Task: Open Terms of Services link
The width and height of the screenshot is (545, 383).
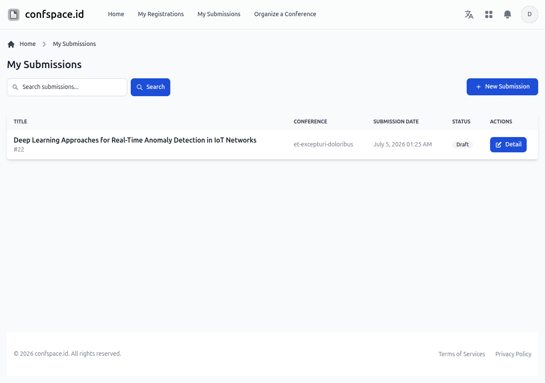Action: (462, 354)
